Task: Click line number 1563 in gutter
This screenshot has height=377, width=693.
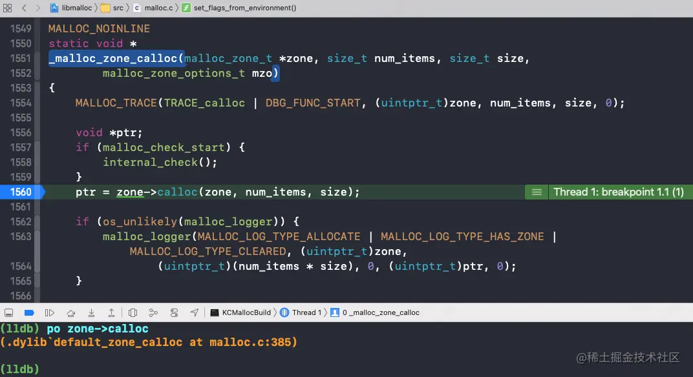Action: pyautogui.click(x=20, y=237)
